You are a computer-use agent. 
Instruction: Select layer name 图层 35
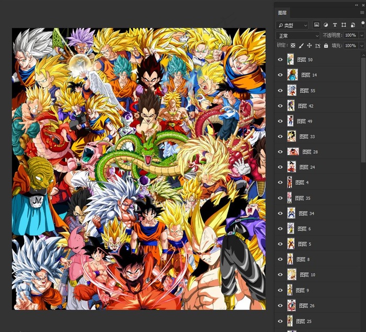tap(303, 198)
